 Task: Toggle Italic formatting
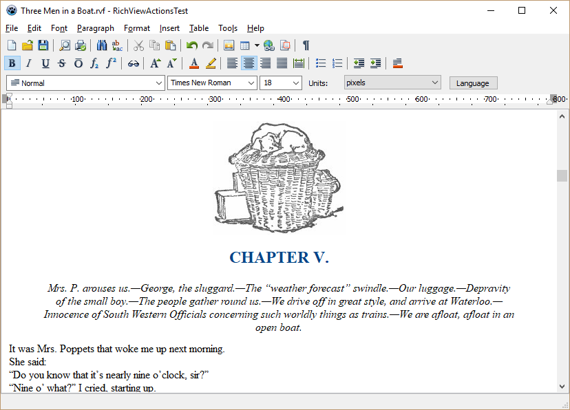[x=29, y=63]
